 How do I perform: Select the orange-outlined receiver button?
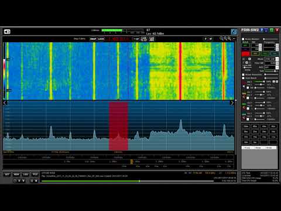[255, 53]
